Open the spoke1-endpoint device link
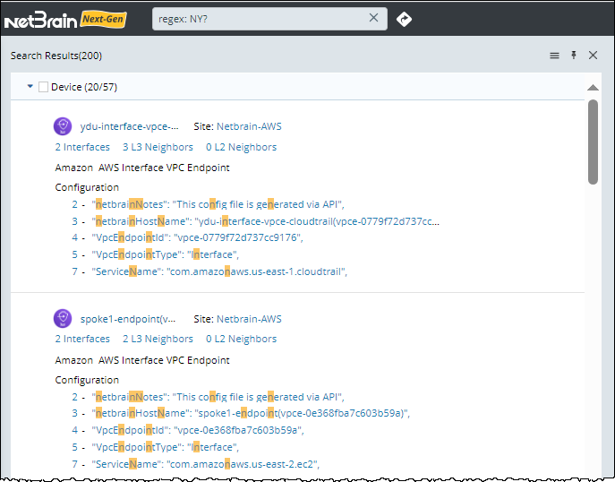The image size is (615, 482). tap(128, 319)
